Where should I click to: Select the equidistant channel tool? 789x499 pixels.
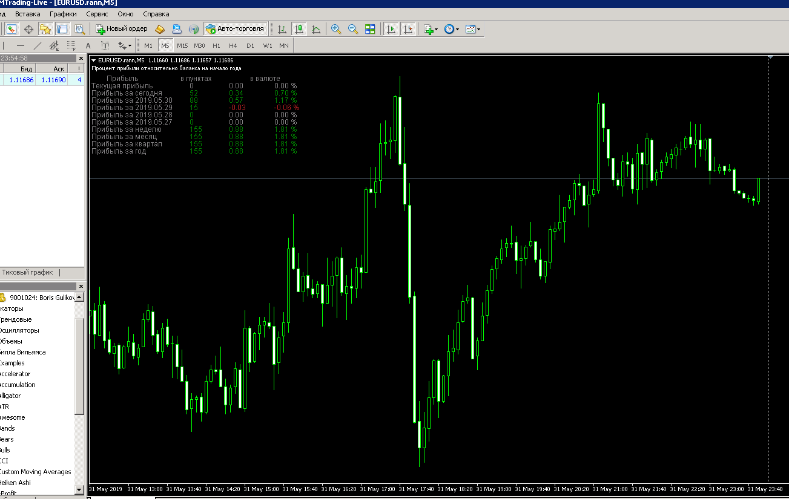point(54,45)
